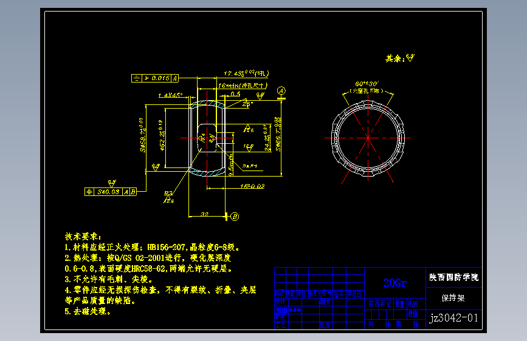Click the 60°±30' angle dimension
Viewport: 527px width, 341px height.
point(367,84)
